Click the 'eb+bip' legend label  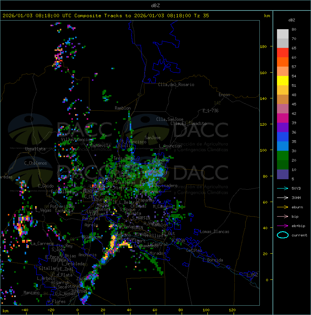tap(298, 226)
